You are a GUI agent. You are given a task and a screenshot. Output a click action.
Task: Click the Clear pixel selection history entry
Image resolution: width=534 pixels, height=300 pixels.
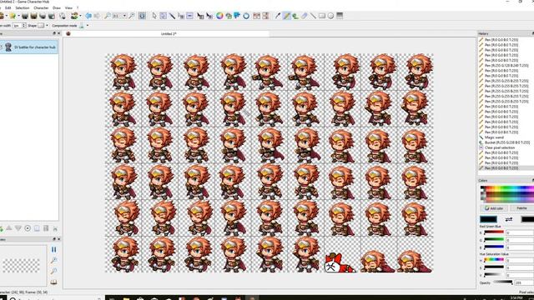click(500, 147)
